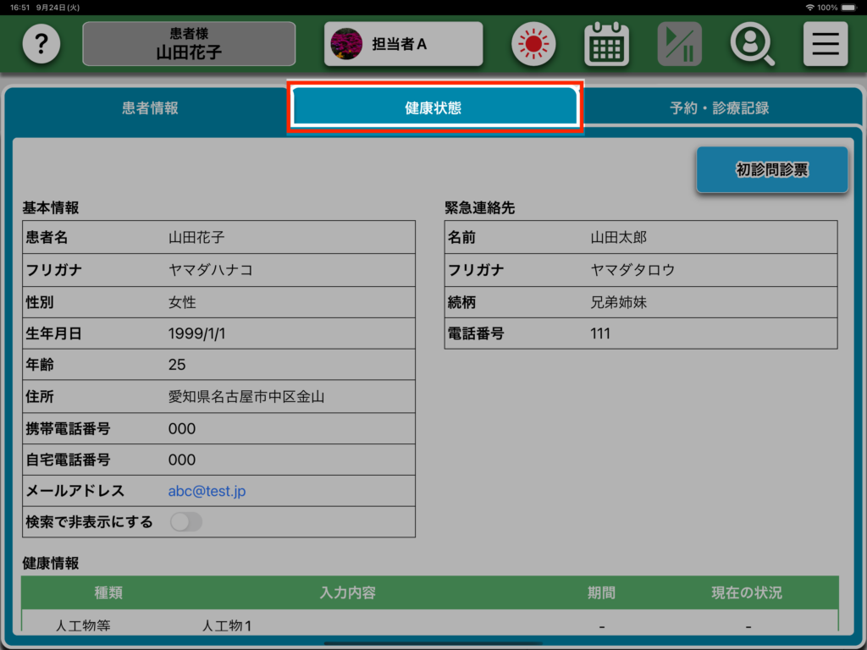Image resolution: width=867 pixels, height=650 pixels.
Task: Switch to the 患者情報 tab
Action: point(150,108)
